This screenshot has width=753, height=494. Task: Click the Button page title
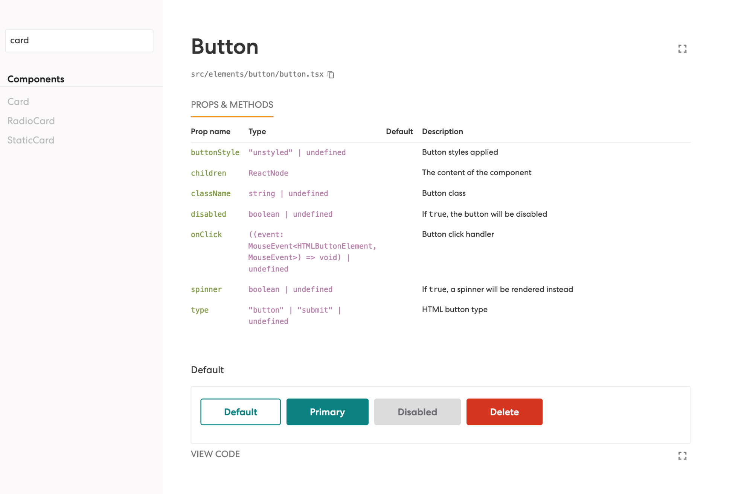(x=225, y=47)
